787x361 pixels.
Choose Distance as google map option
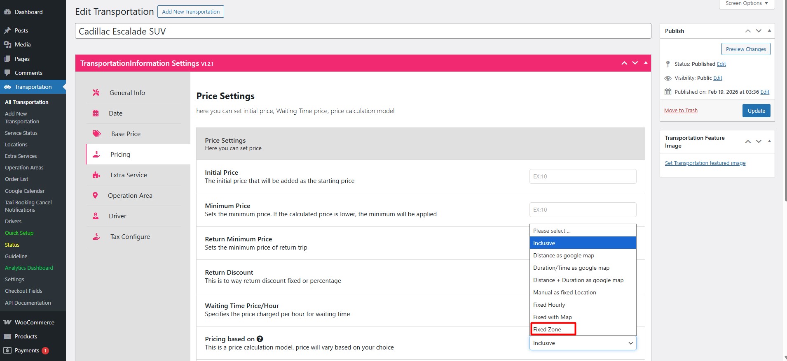tap(563, 255)
